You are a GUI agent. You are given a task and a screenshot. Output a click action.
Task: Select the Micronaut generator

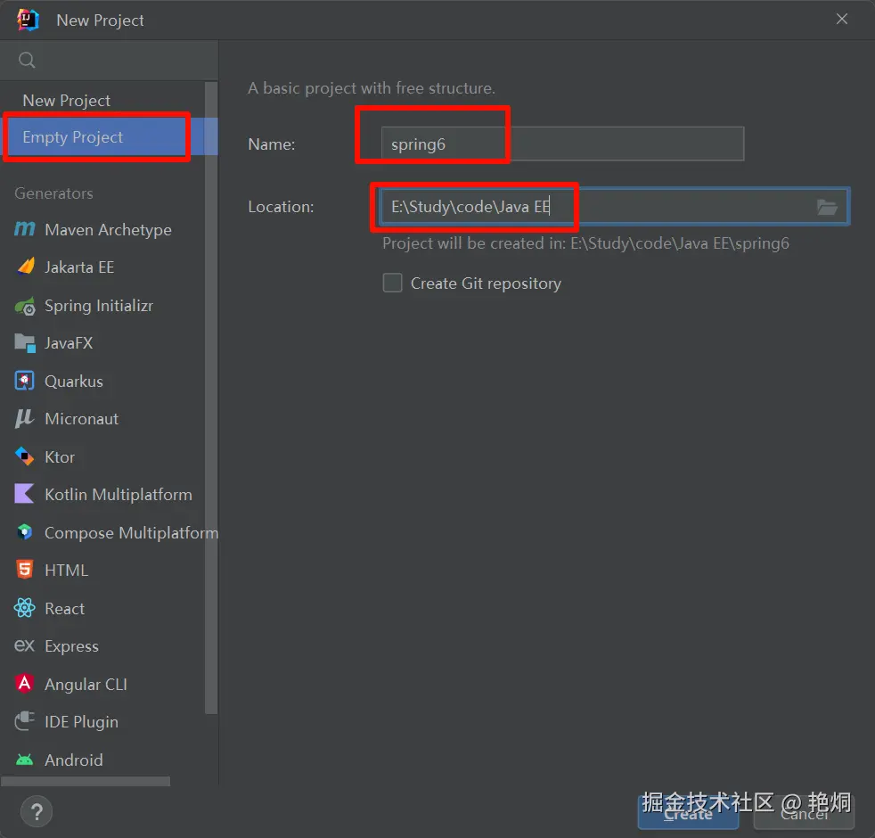81,418
